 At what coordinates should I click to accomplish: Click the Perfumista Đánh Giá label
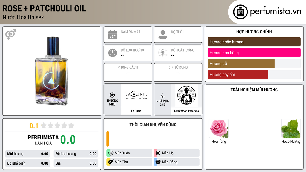coord(43,140)
